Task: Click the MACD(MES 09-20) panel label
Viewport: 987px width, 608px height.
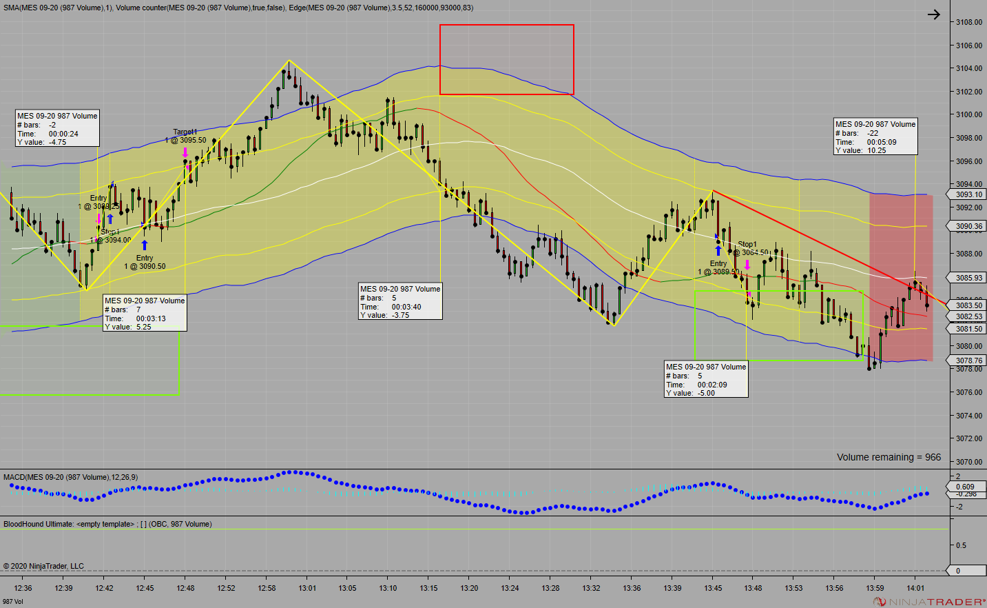Action: click(70, 477)
